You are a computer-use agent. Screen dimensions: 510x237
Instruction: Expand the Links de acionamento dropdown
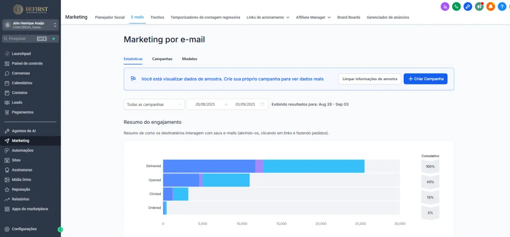click(268, 17)
